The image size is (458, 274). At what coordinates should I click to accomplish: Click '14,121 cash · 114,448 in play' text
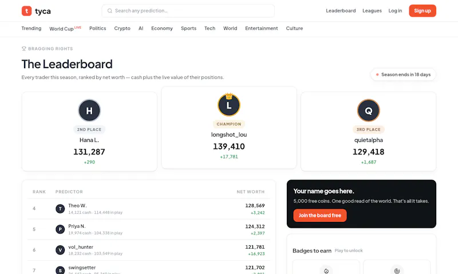[96, 212]
